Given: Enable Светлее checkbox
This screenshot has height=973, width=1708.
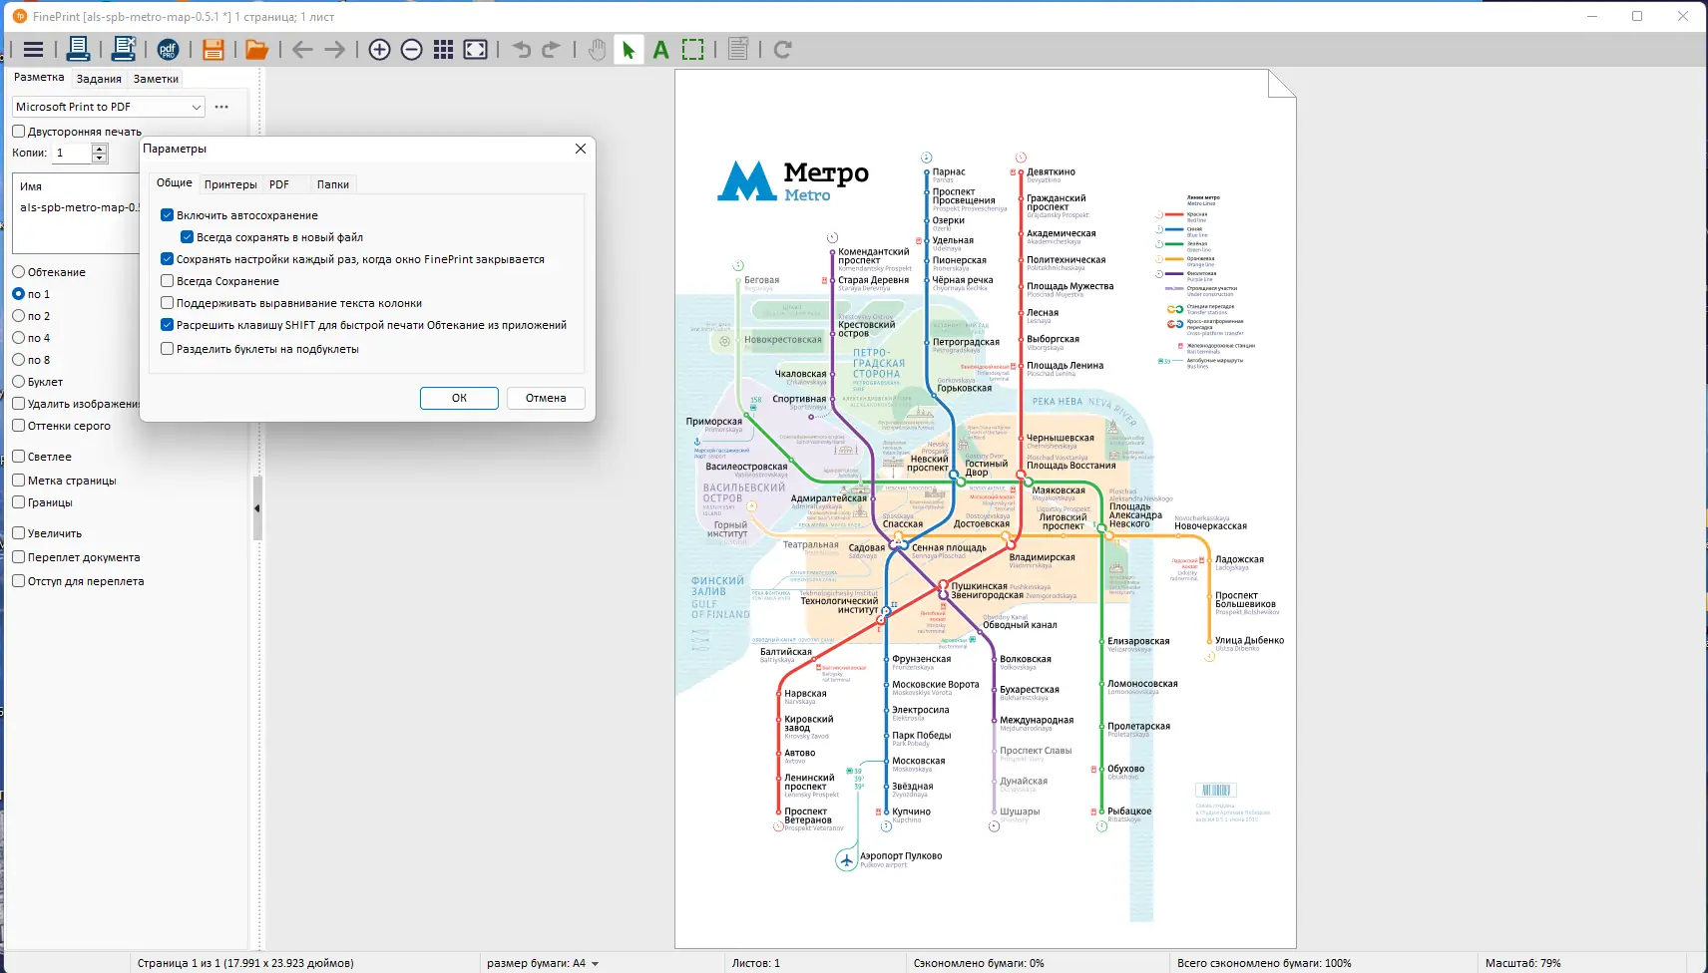Looking at the screenshot, I should point(18,457).
